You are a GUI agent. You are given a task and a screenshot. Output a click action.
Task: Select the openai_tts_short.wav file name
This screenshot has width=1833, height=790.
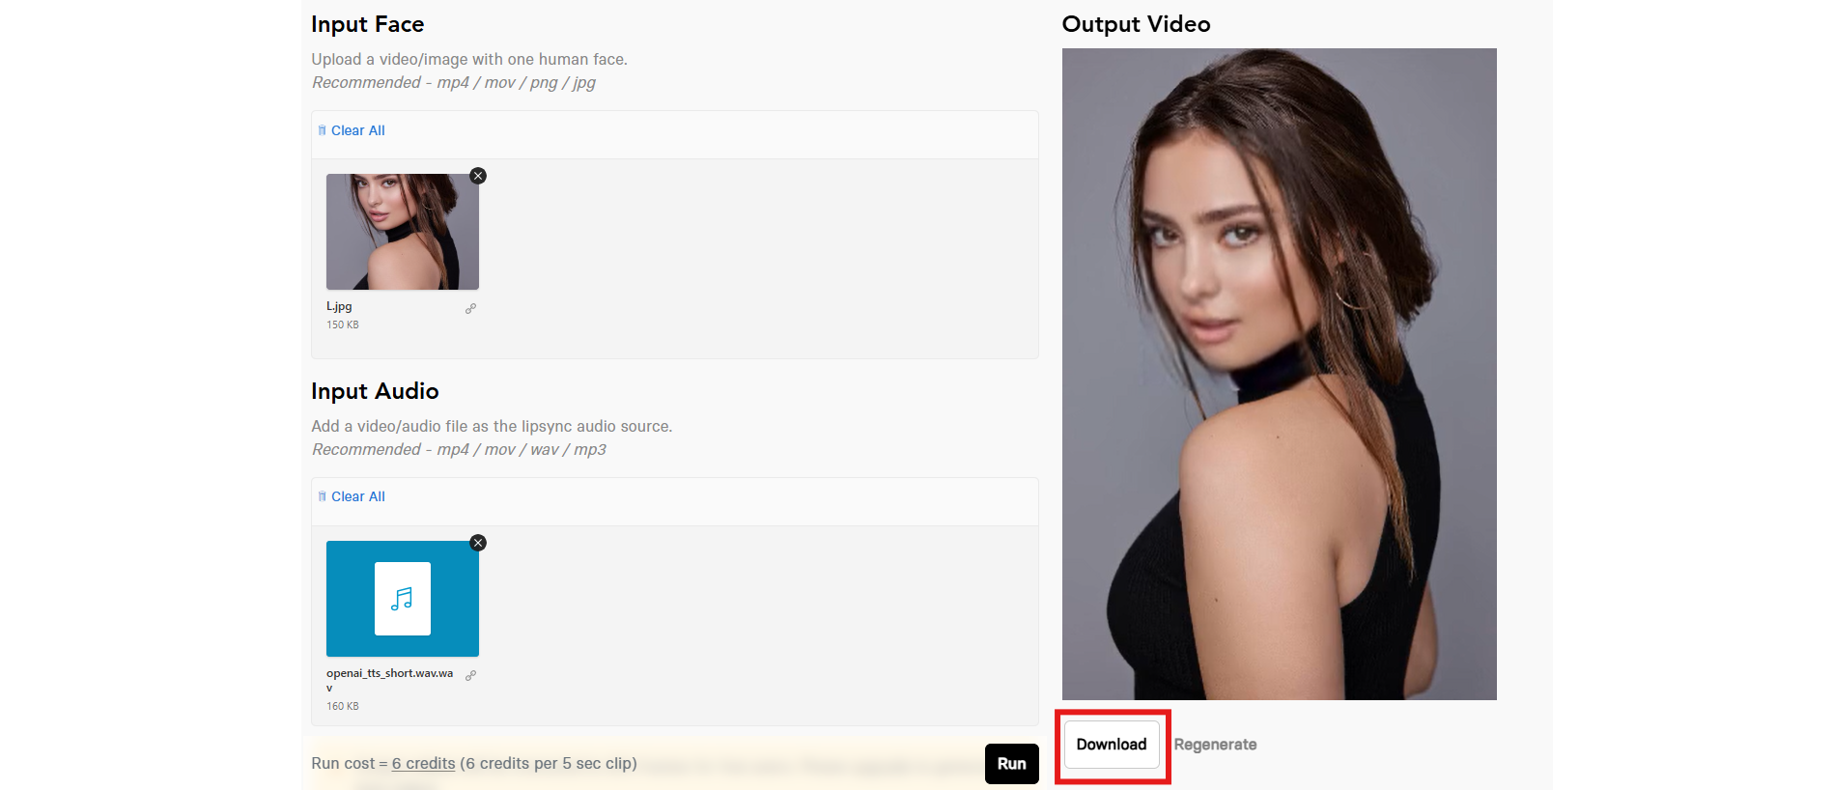tap(390, 680)
